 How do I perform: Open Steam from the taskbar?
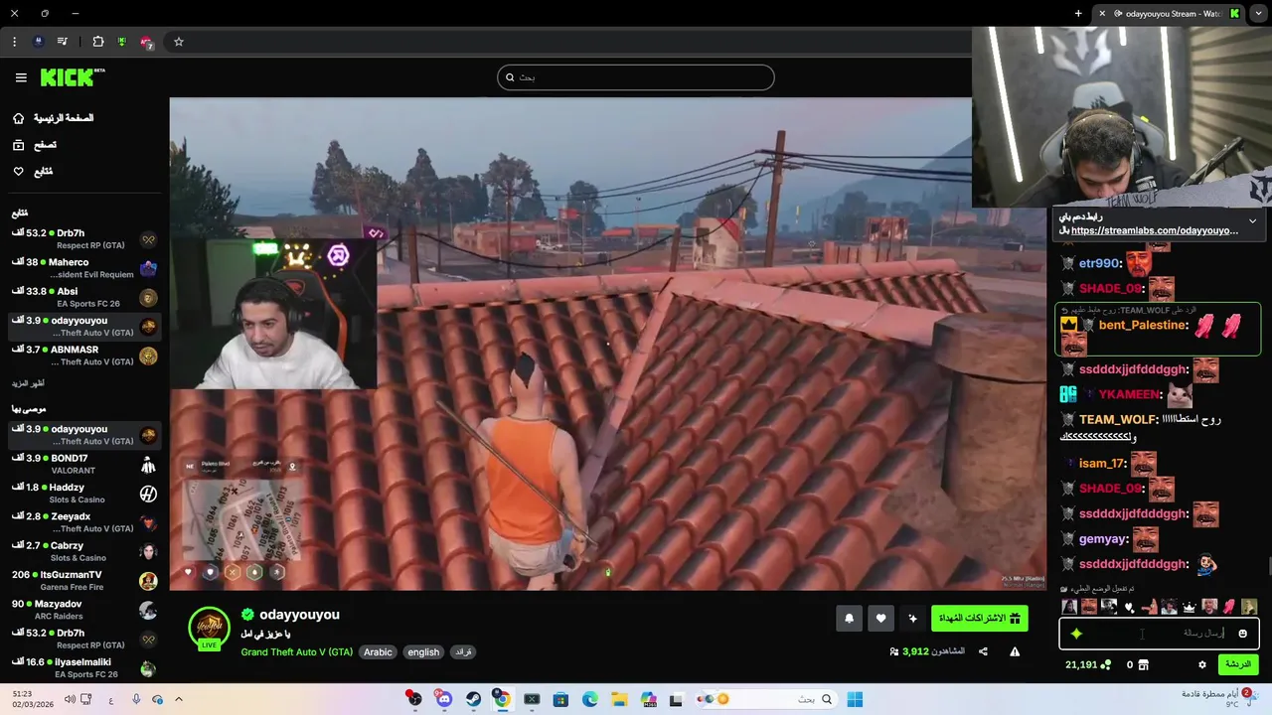[x=473, y=699]
